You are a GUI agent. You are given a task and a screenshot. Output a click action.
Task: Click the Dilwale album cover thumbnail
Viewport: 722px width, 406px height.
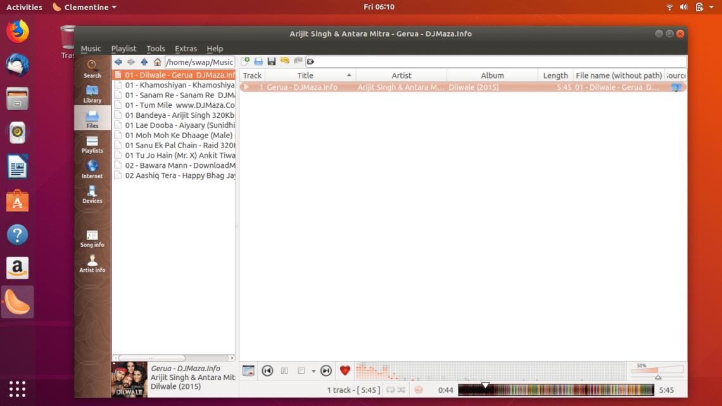click(x=129, y=380)
